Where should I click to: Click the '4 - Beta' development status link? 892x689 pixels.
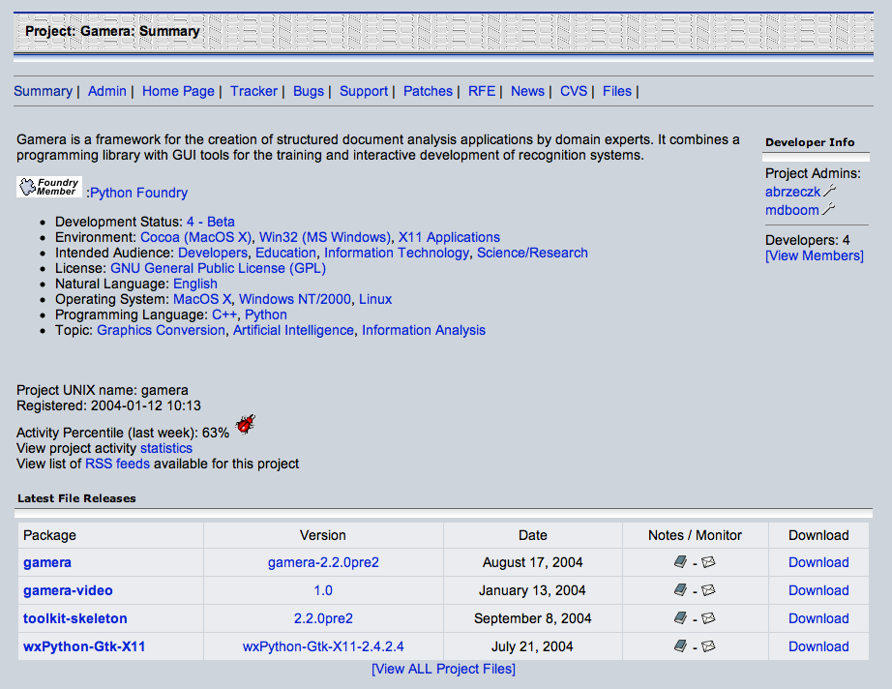pos(211,222)
